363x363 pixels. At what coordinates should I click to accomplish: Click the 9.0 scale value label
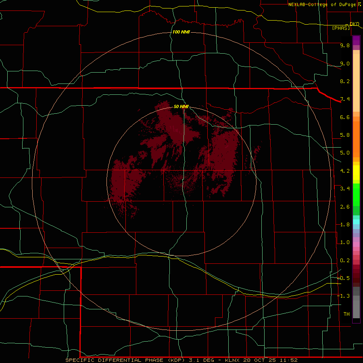pos(345,63)
